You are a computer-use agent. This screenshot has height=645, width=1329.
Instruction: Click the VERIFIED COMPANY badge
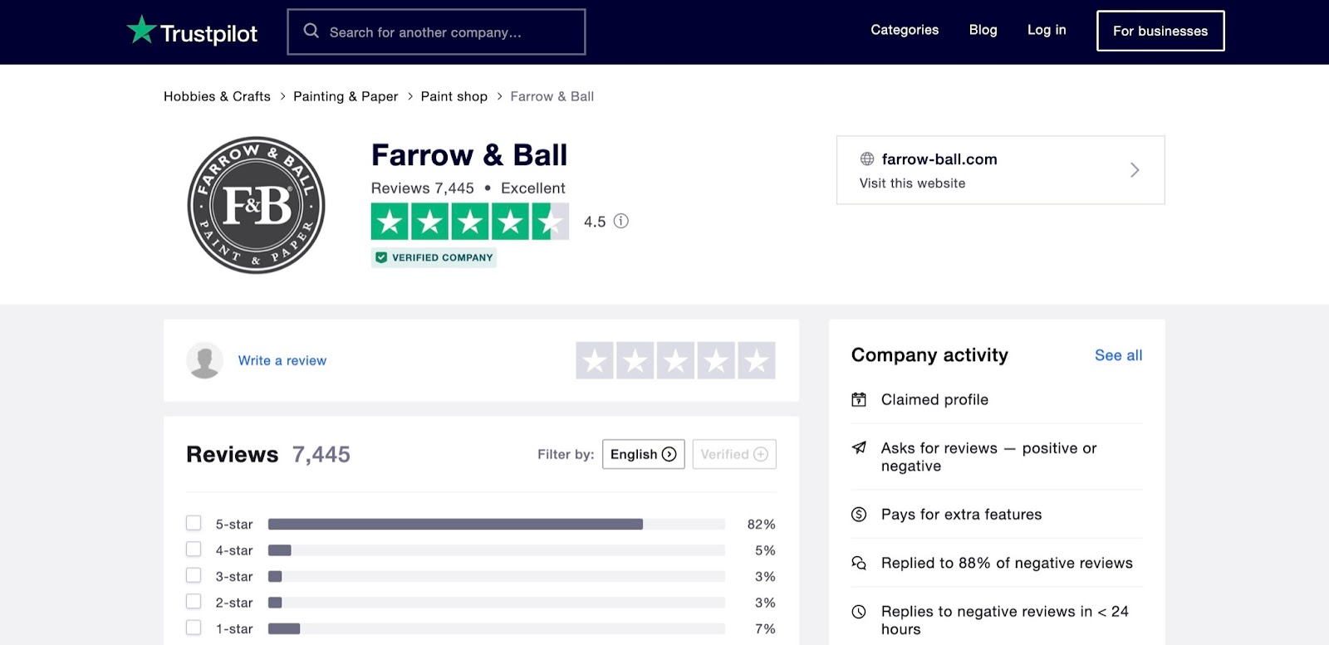tap(434, 257)
